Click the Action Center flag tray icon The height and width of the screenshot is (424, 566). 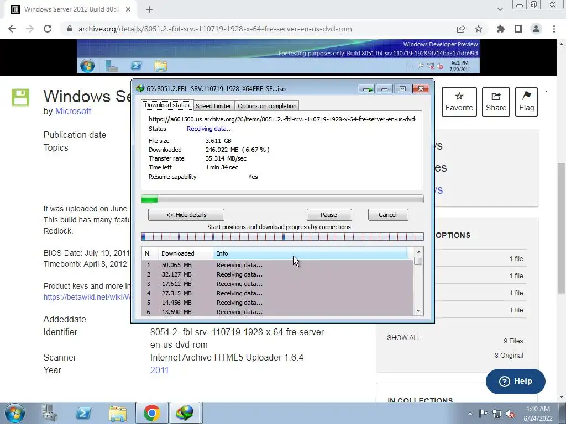[x=483, y=413]
